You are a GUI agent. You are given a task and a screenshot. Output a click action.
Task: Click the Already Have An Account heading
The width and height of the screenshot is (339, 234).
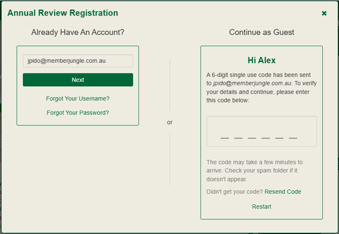pos(78,32)
